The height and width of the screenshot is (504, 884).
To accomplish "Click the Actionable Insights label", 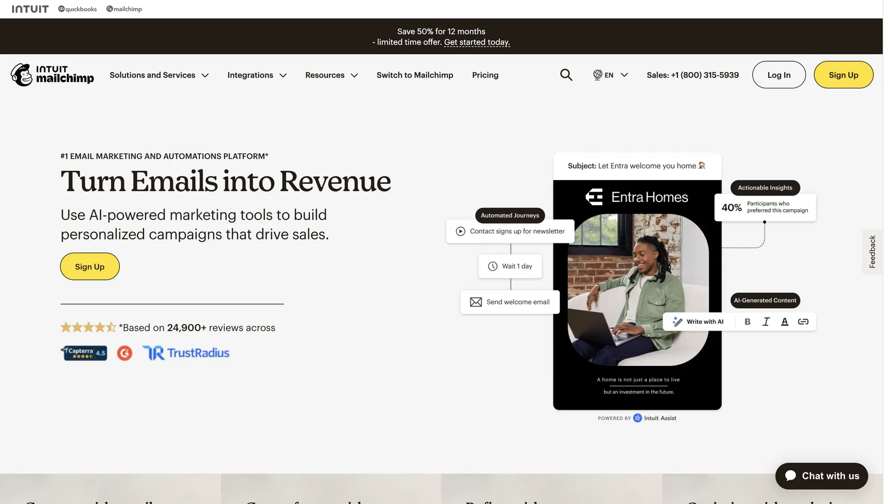I will click(x=765, y=188).
